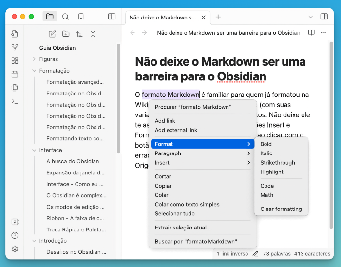This screenshot has width=341, height=267.
Task: Open note 'Ribbon - A faixa de c...'
Action: tap(75, 218)
